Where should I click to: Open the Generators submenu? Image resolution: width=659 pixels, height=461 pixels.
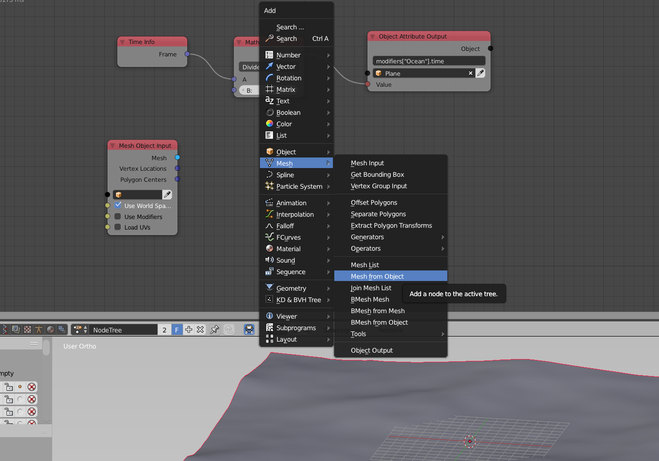coord(367,237)
